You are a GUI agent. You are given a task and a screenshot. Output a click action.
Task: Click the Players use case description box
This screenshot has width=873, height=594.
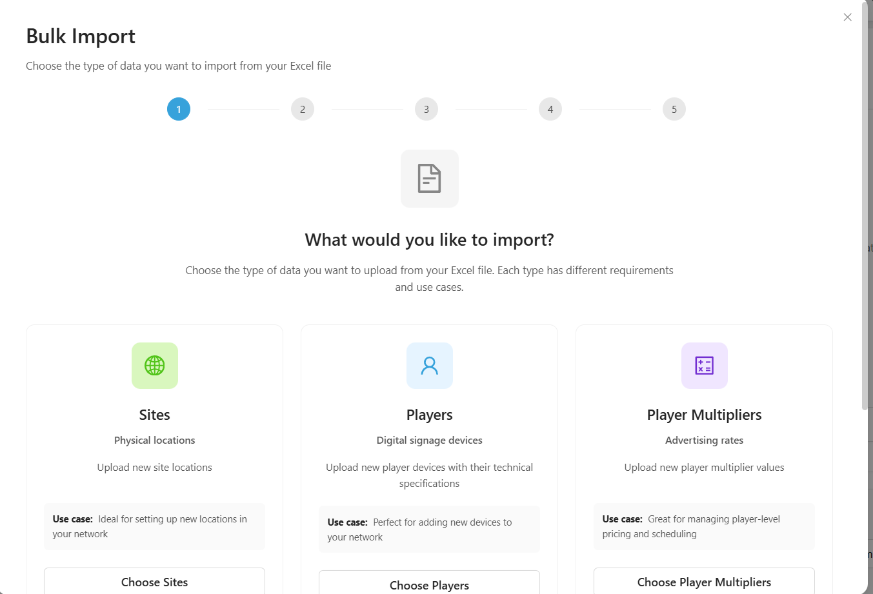(x=430, y=530)
